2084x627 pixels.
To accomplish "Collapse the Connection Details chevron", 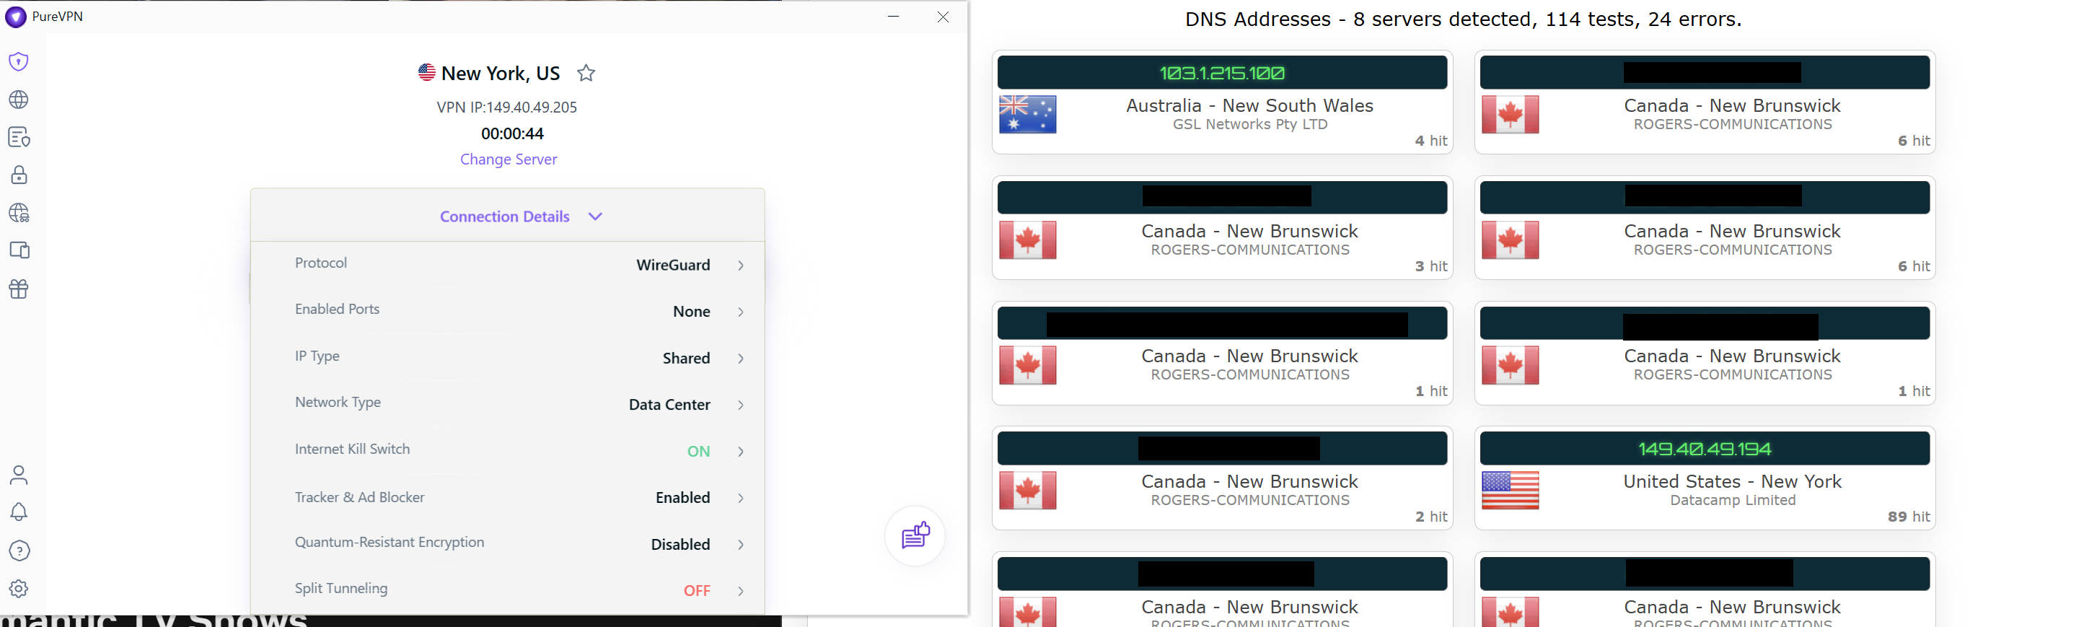I will point(595,216).
